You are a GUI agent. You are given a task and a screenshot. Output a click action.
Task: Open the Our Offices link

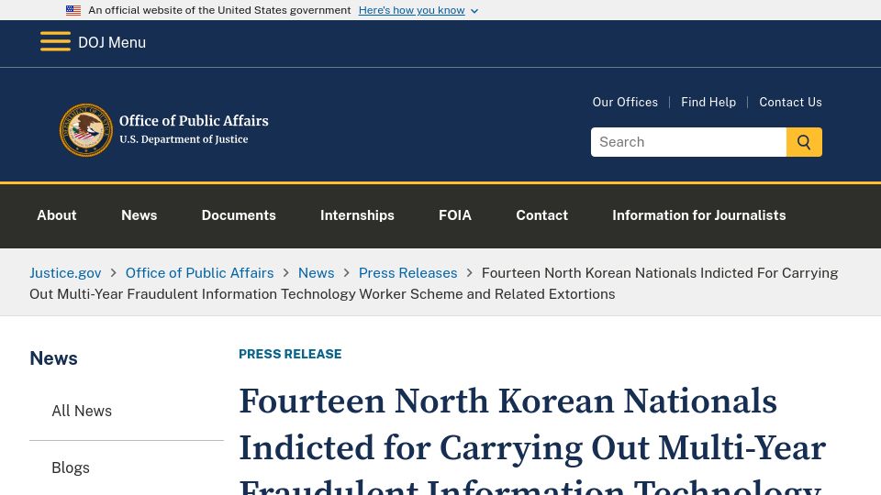[x=625, y=102]
